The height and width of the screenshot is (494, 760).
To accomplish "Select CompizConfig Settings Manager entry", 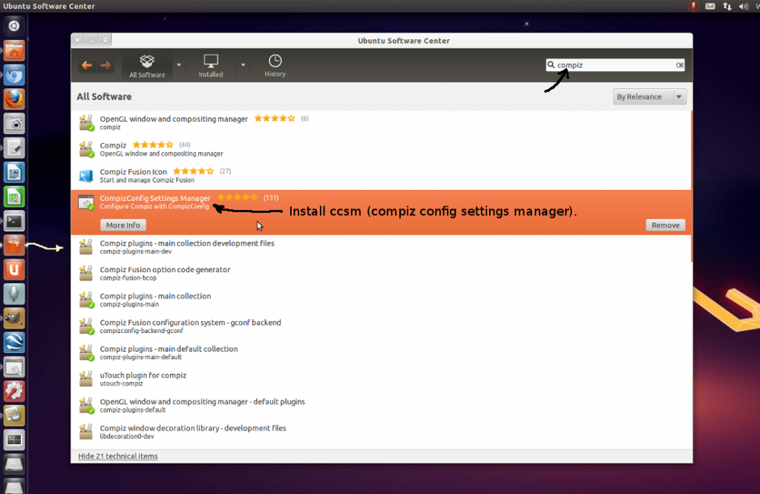I will 381,213.
